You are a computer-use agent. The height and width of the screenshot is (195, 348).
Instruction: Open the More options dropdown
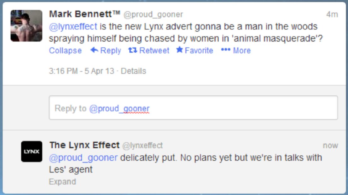(x=242, y=50)
